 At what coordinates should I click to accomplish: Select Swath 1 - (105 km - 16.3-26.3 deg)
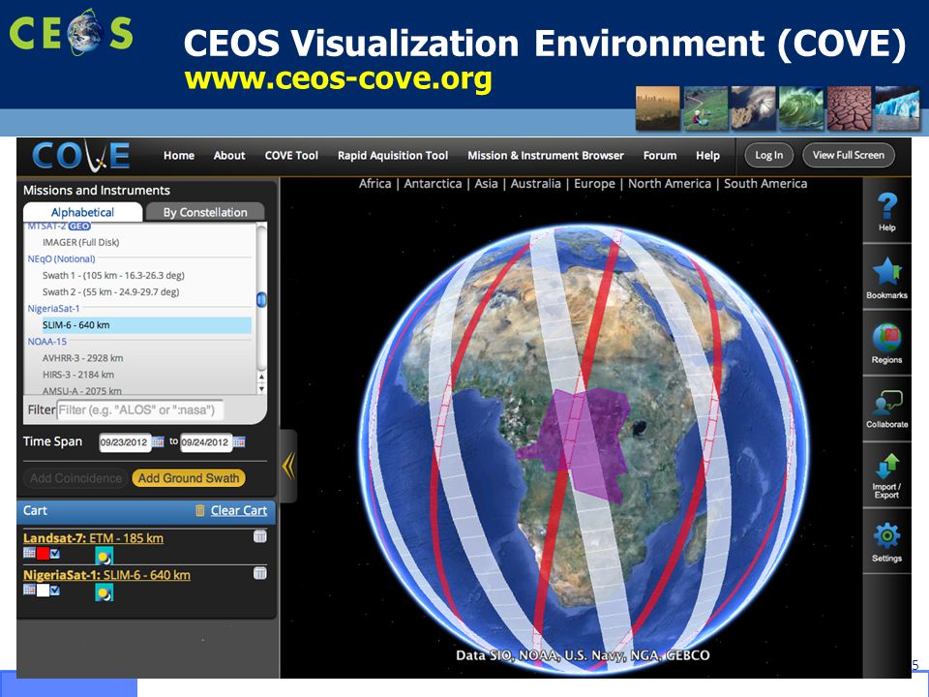pyautogui.click(x=113, y=276)
